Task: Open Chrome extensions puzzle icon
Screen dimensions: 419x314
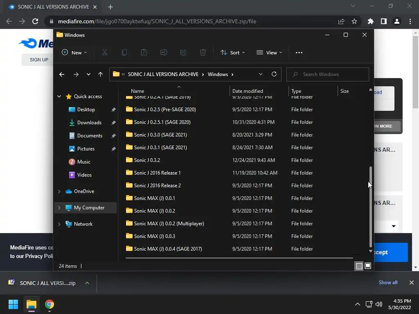Action: click(371, 21)
